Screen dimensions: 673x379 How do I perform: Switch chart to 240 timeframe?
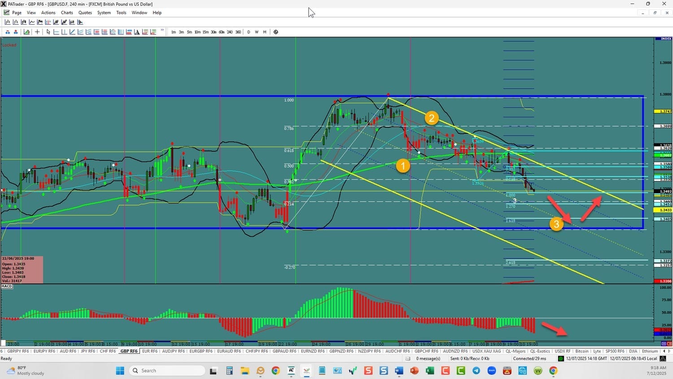230,32
